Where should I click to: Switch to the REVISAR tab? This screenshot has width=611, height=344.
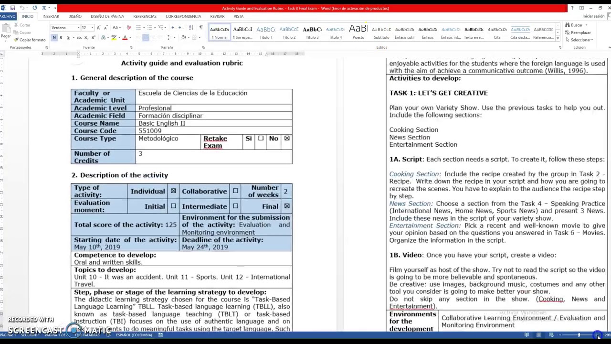217,16
